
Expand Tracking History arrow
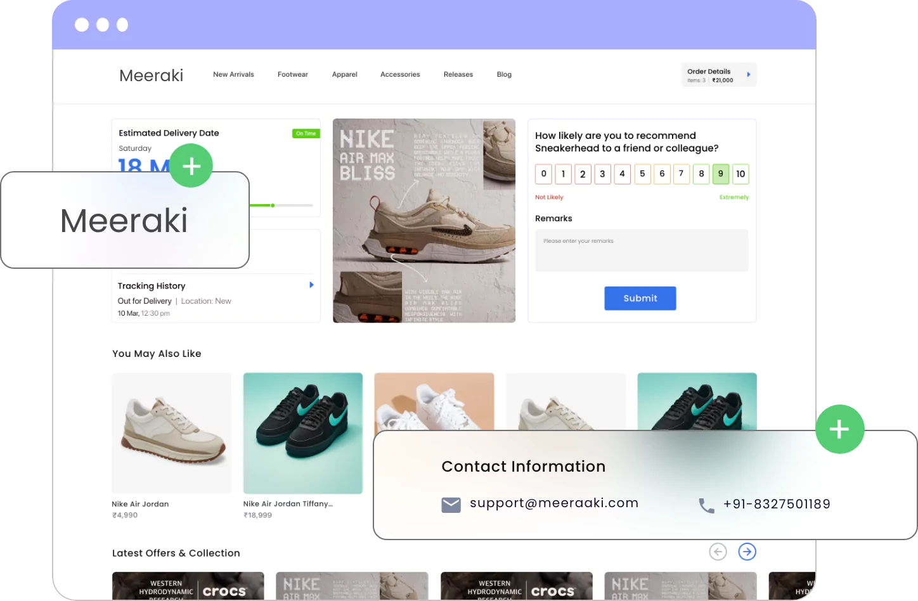click(311, 285)
